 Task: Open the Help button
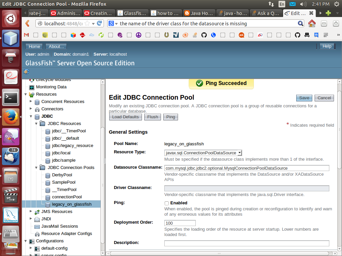[x=327, y=46]
